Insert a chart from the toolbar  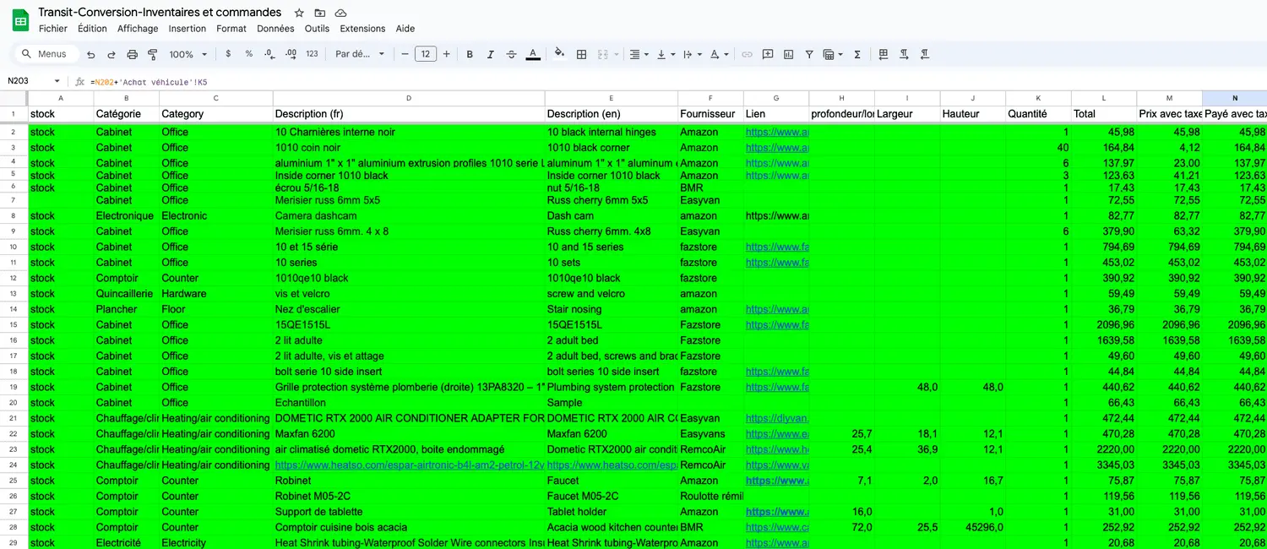click(788, 54)
